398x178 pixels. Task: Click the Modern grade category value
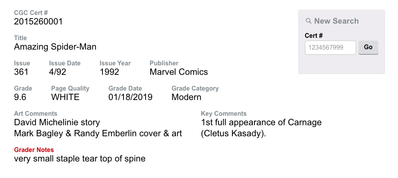[186, 97]
